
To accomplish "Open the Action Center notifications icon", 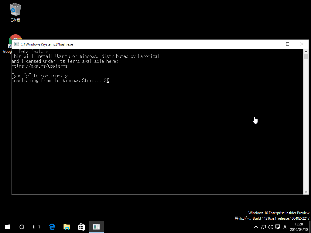I will [278, 227].
